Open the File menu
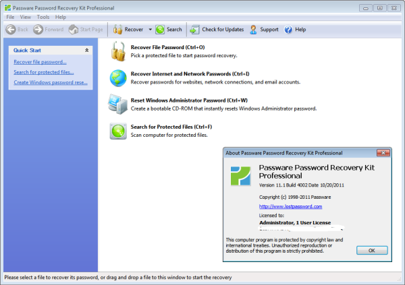405x285 pixels. click(x=10, y=17)
